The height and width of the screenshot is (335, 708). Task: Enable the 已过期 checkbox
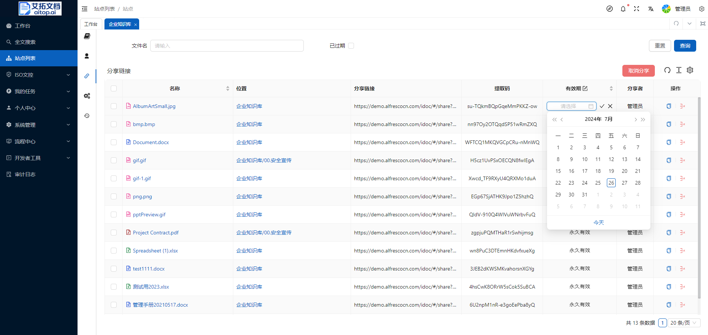coord(351,46)
